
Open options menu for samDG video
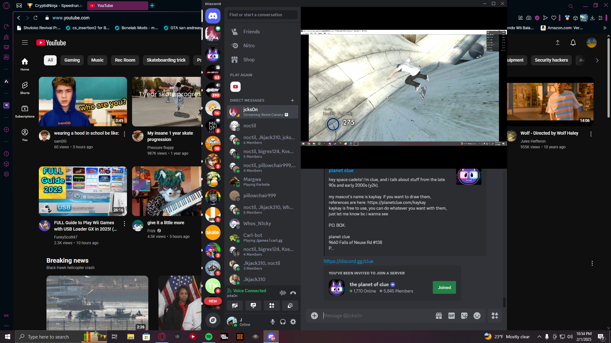[124, 134]
